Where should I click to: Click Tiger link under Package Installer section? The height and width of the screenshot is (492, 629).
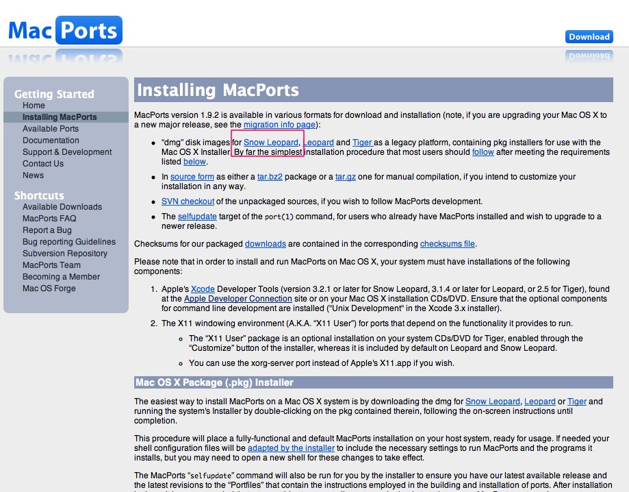point(577,402)
